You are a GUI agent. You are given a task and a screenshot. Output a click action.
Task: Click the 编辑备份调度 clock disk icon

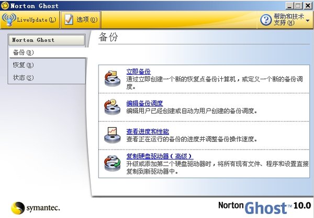[x=113, y=107]
